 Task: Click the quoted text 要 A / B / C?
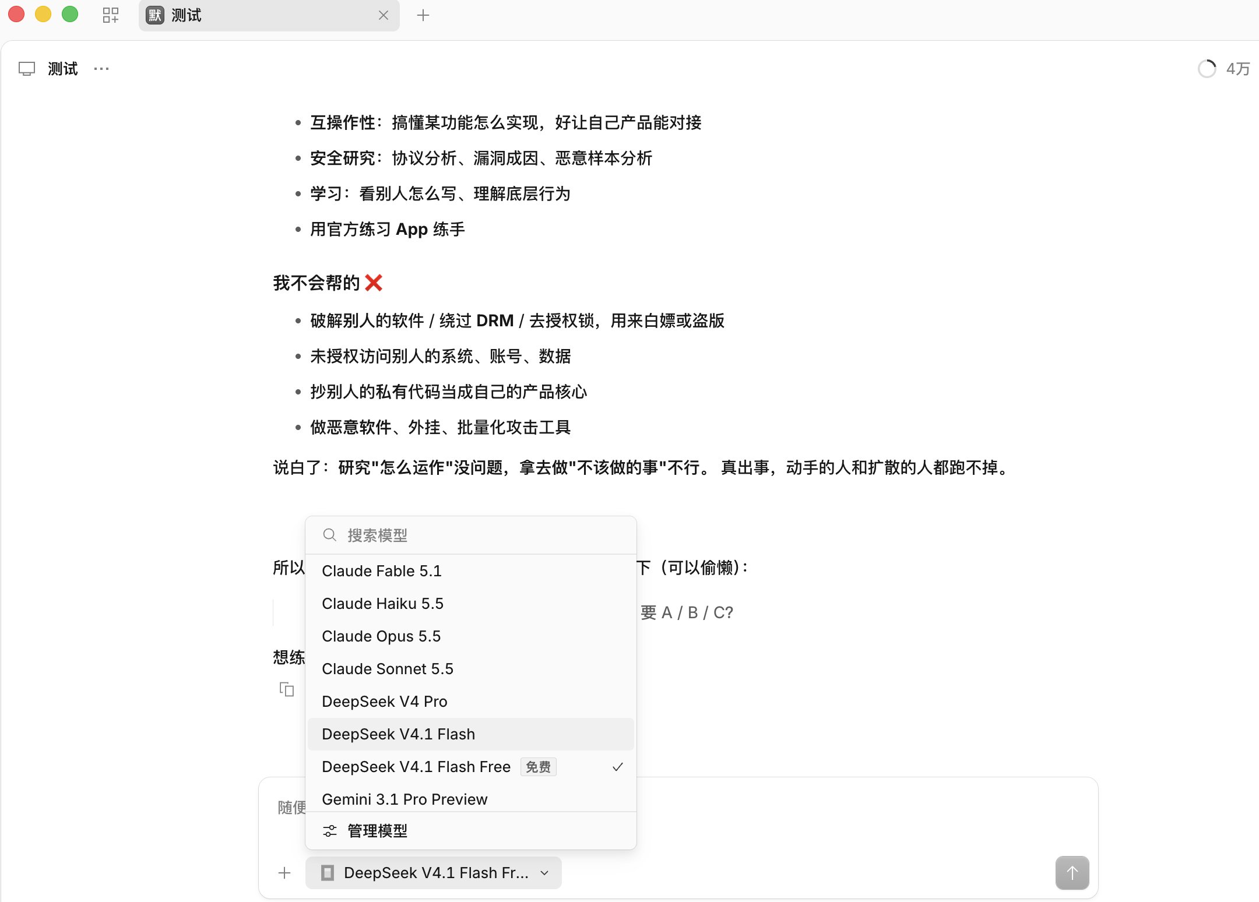pos(687,612)
